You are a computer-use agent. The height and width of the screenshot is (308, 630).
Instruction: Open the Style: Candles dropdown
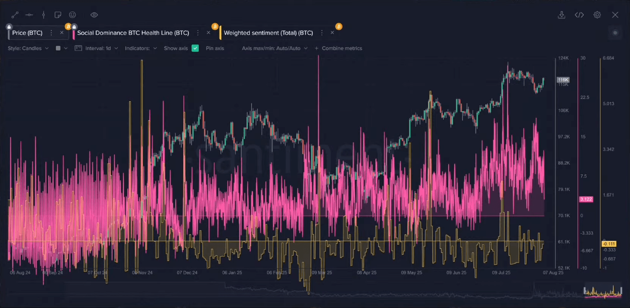click(x=28, y=48)
